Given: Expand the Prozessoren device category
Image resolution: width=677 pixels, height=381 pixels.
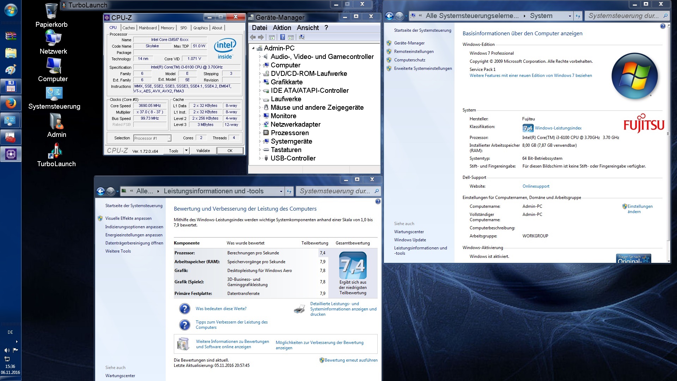Looking at the screenshot, I should (x=260, y=133).
